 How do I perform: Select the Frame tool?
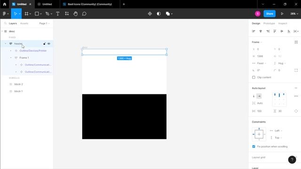26,14
